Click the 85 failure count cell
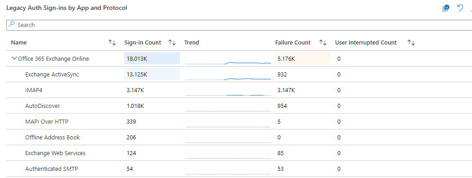 tap(281, 153)
